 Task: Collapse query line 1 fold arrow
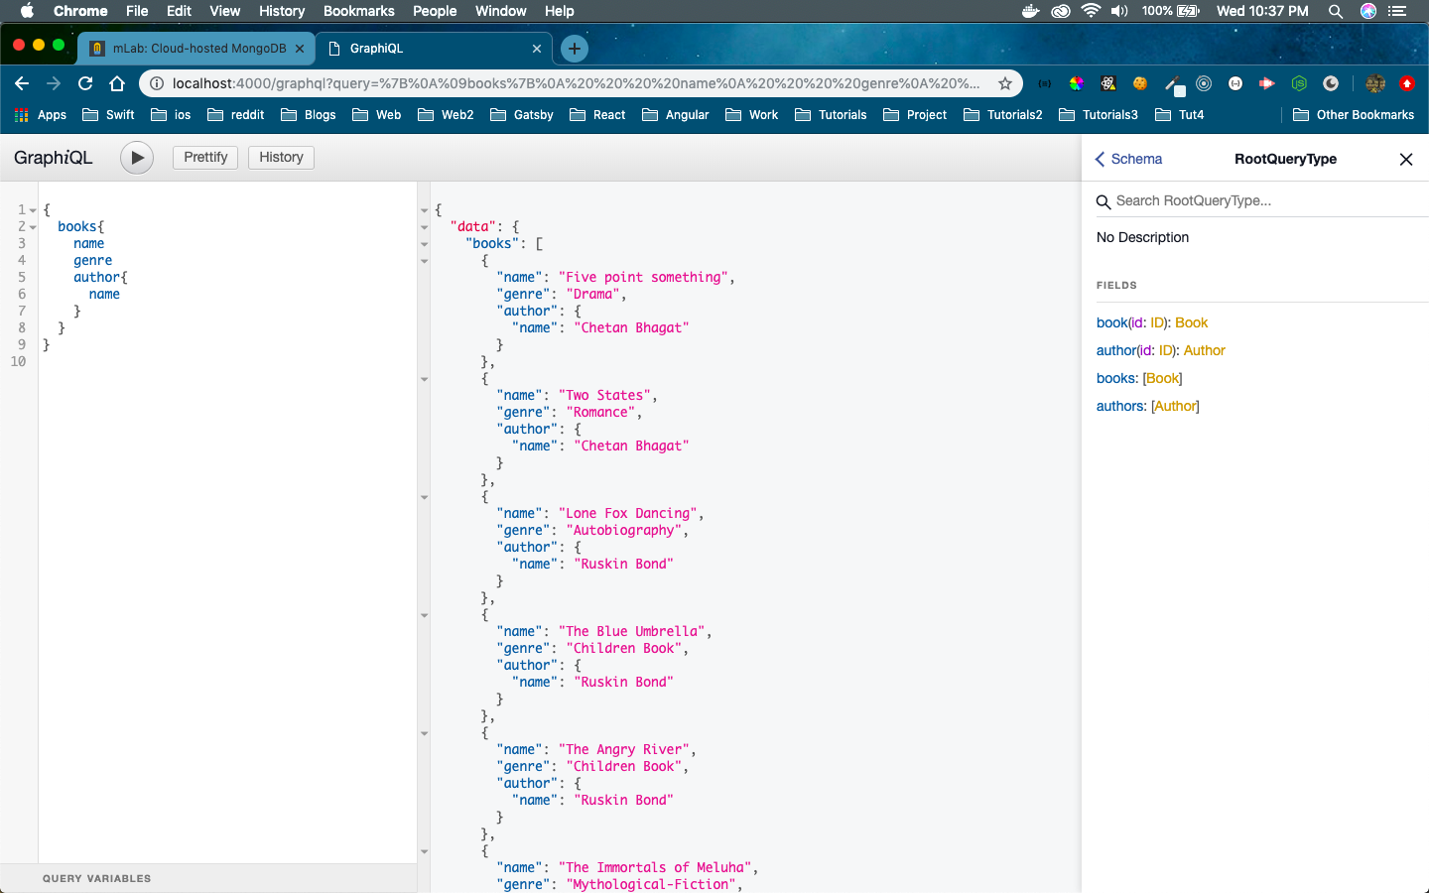point(33,210)
